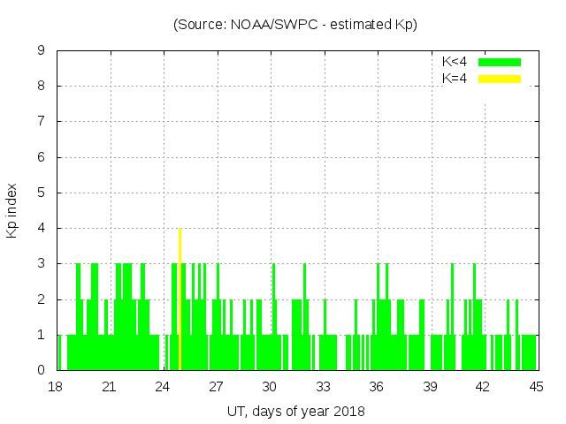Click the NOAA/SWPC source title text
The height and width of the screenshot is (424, 566).
pos(295,25)
